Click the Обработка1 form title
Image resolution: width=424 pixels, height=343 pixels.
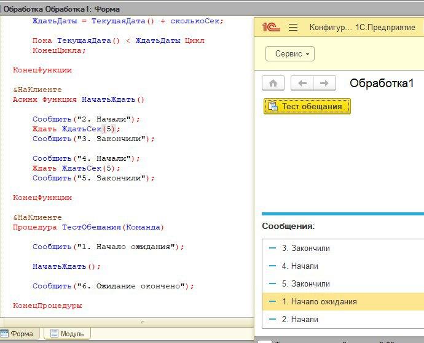click(382, 83)
